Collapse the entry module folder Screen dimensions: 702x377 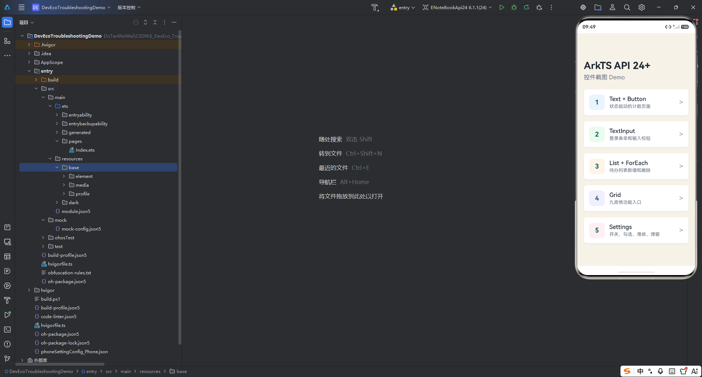click(x=29, y=71)
